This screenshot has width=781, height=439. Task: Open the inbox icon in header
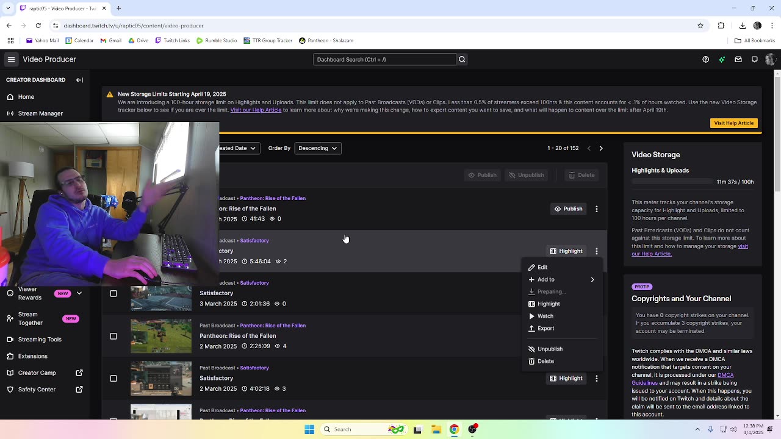(738, 59)
